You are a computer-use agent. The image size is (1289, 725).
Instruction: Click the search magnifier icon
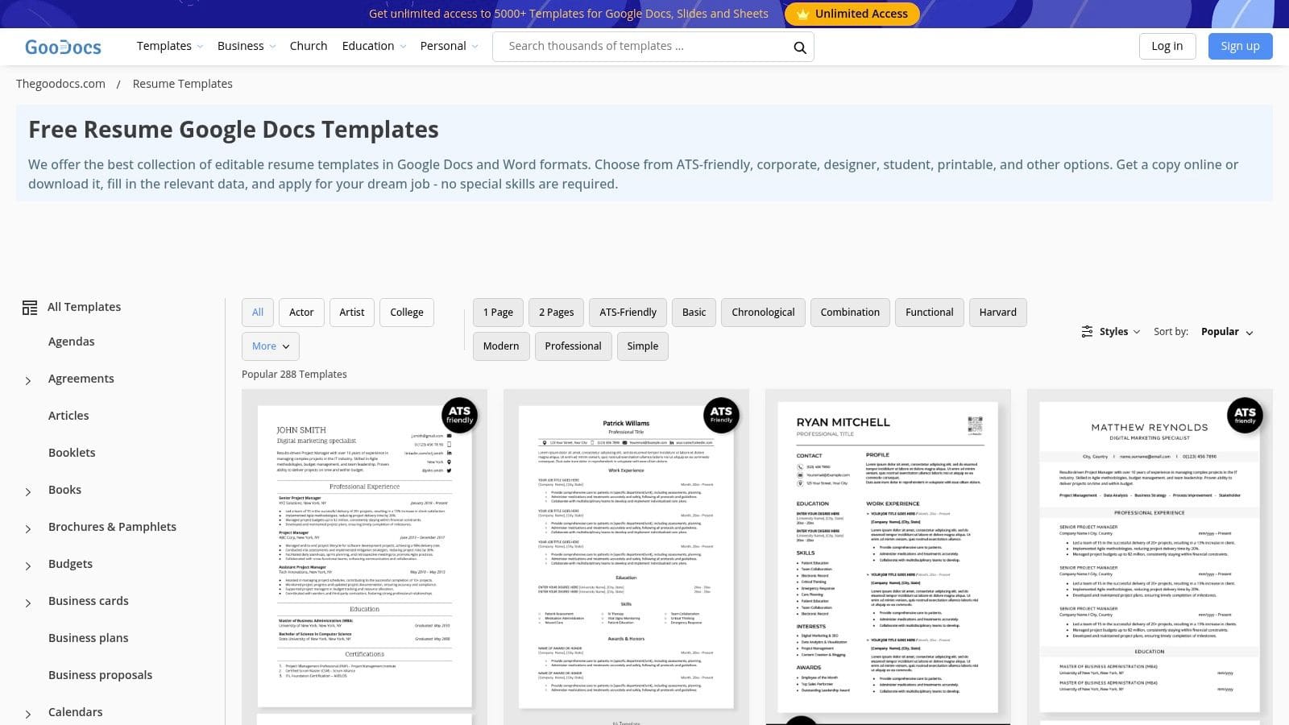click(799, 47)
